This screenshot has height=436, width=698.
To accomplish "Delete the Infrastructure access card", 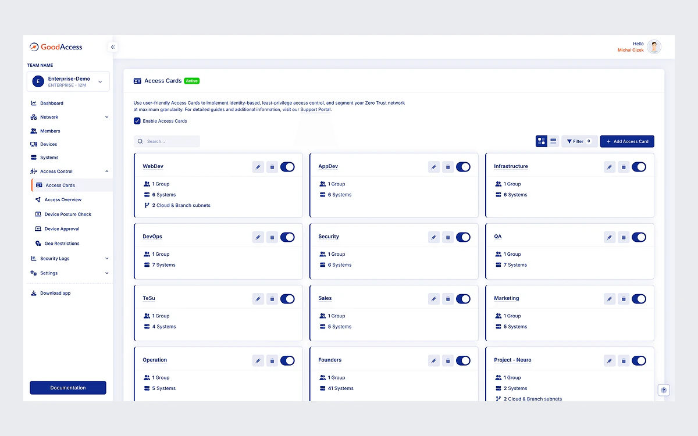I will (624, 167).
